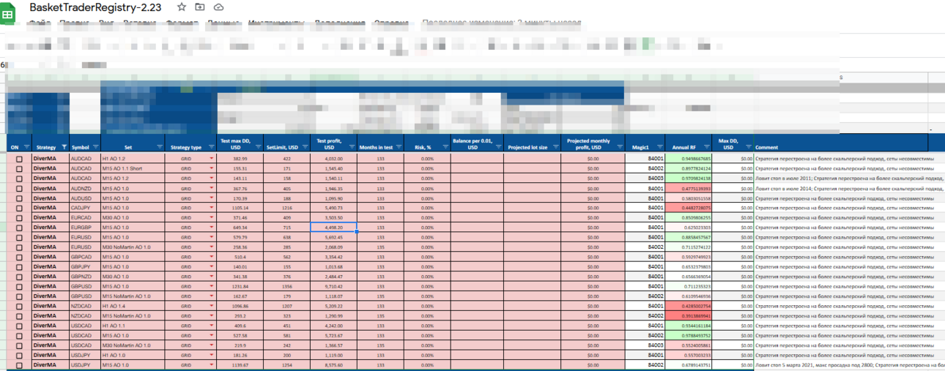The height and width of the screenshot is (371, 945).
Task: Select the Test max DD cell 1105.14
Action: coord(241,208)
